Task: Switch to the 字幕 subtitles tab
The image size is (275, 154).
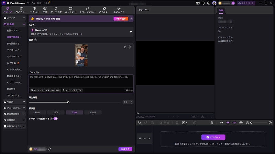Action: click(x=45, y=10)
